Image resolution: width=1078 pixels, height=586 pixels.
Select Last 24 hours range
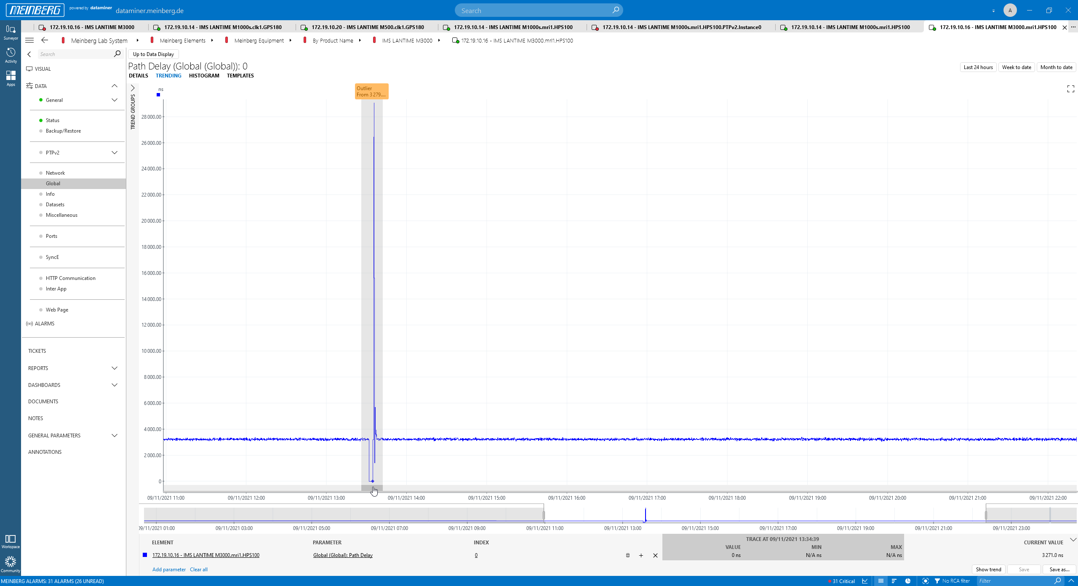pos(978,67)
